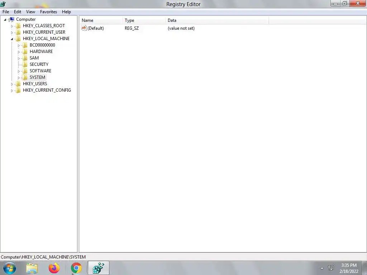Click the Type column header
Image resolution: width=367 pixels, height=275 pixels.
click(x=144, y=20)
